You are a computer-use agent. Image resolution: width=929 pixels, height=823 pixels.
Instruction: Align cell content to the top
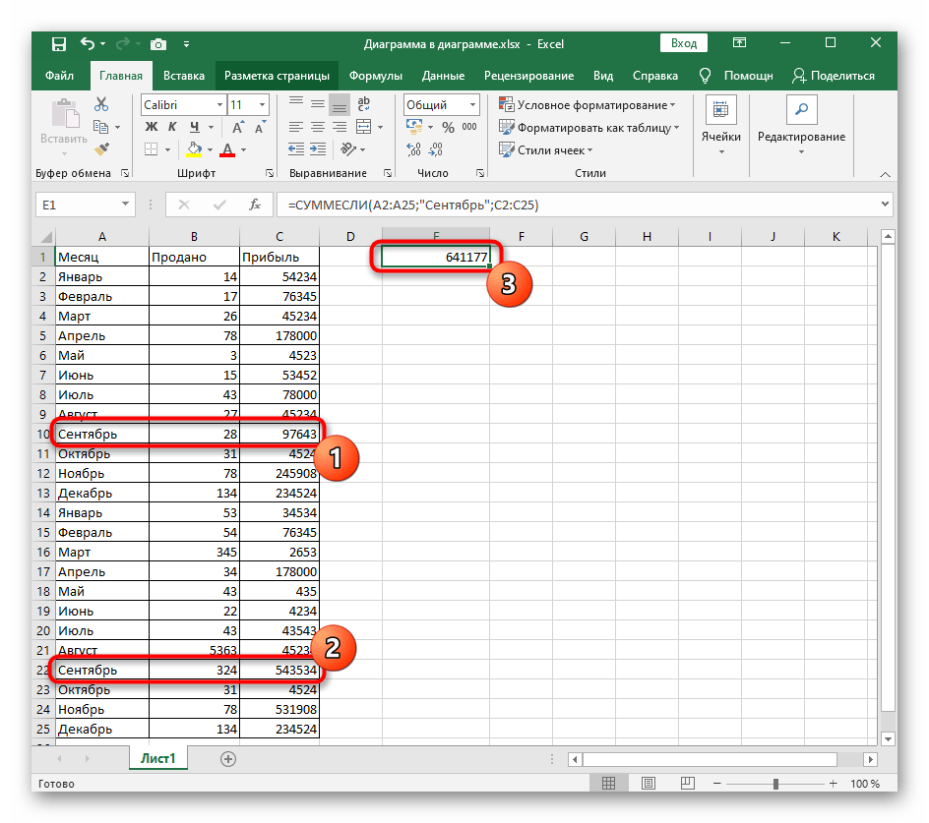[296, 104]
